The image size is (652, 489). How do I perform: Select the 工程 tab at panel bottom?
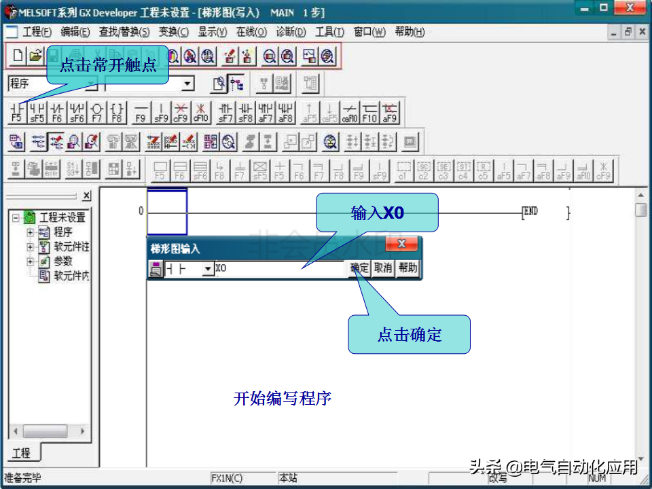click(22, 453)
